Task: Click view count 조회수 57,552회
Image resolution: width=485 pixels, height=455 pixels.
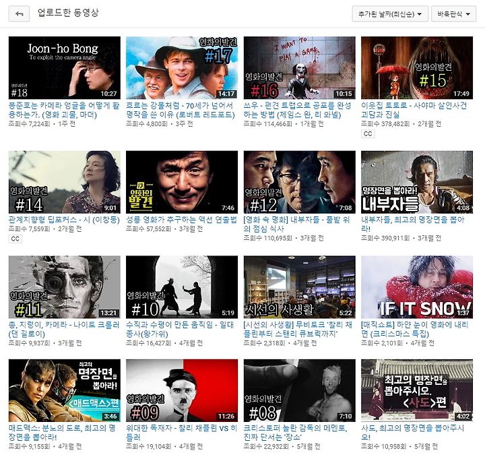Action: [x=148, y=229]
